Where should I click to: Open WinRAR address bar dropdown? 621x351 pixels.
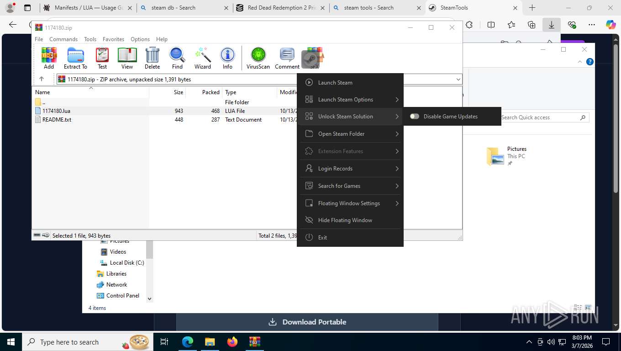pyautogui.click(x=458, y=80)
